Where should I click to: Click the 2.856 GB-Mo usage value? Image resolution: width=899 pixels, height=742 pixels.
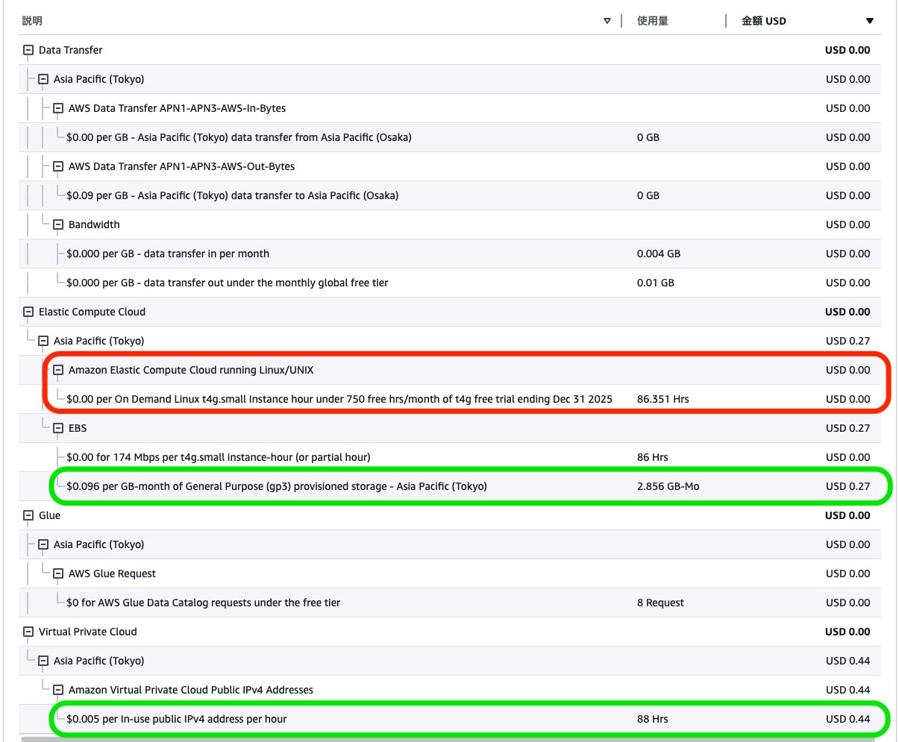(x=668, y=486)
